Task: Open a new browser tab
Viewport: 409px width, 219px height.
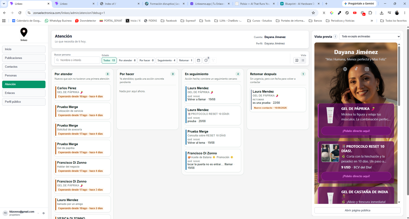Action: (326, 4)
